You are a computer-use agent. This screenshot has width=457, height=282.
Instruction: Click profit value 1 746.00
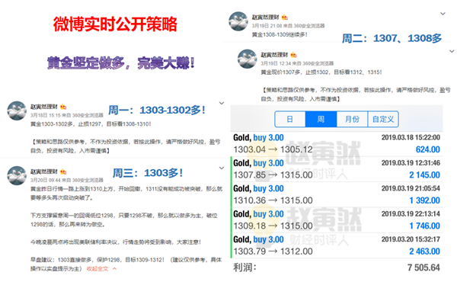tap(424, 226)
